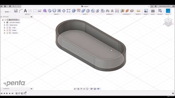Click the Insert image icon
This screenshot has width=175, height=98.
(146, 11)
